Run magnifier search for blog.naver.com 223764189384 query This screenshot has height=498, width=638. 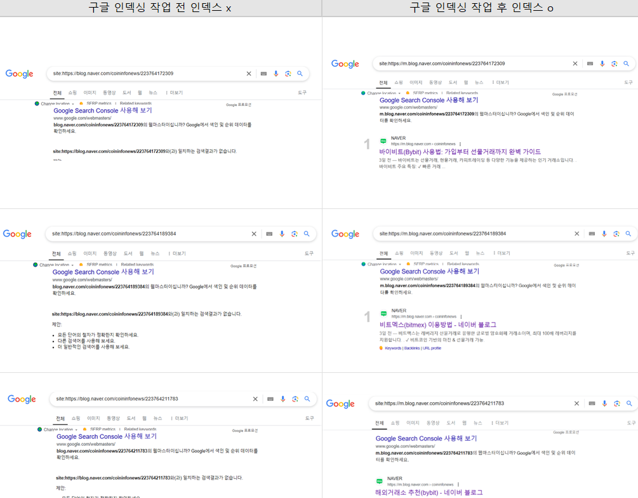[x=307, y=234]
